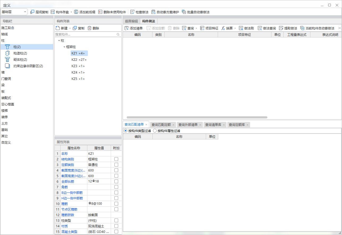
Task: Select the KZ2 <27> component
Action: pyautogui.click(x=79, y=60)
